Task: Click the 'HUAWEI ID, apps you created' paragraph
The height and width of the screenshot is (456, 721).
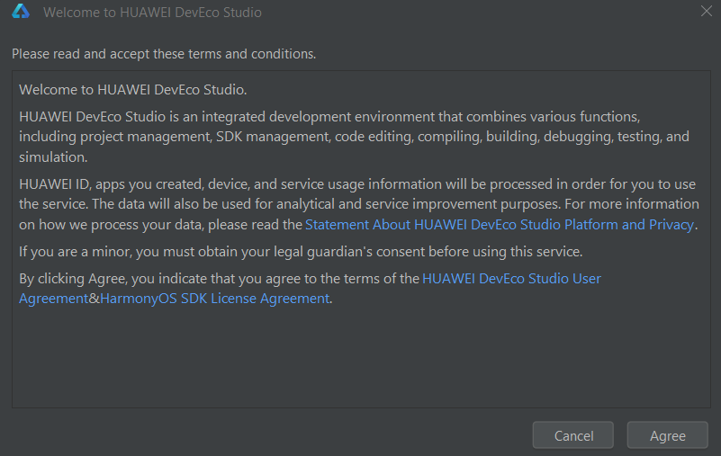Action: pyautogui.click(x=358, y=204)
